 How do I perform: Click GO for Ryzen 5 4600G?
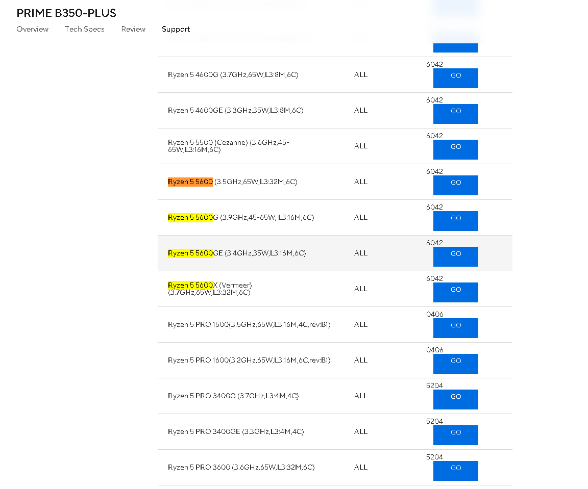[x=456, y=78]
